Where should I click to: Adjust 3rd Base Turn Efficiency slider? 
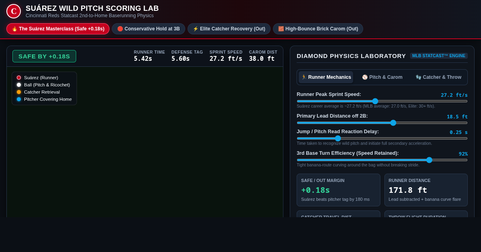tap(382, 160)
